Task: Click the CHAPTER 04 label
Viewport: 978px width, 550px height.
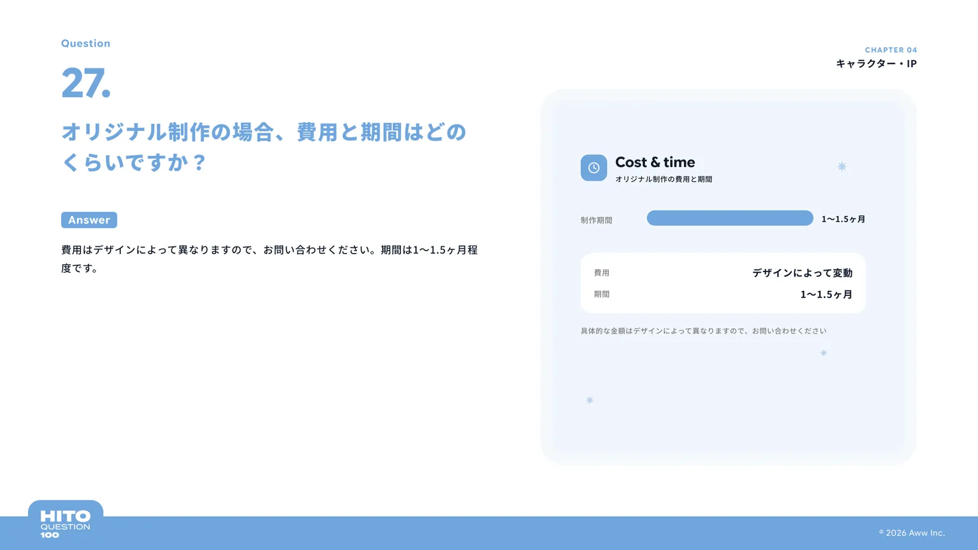Action: click(x=891, y=50)
